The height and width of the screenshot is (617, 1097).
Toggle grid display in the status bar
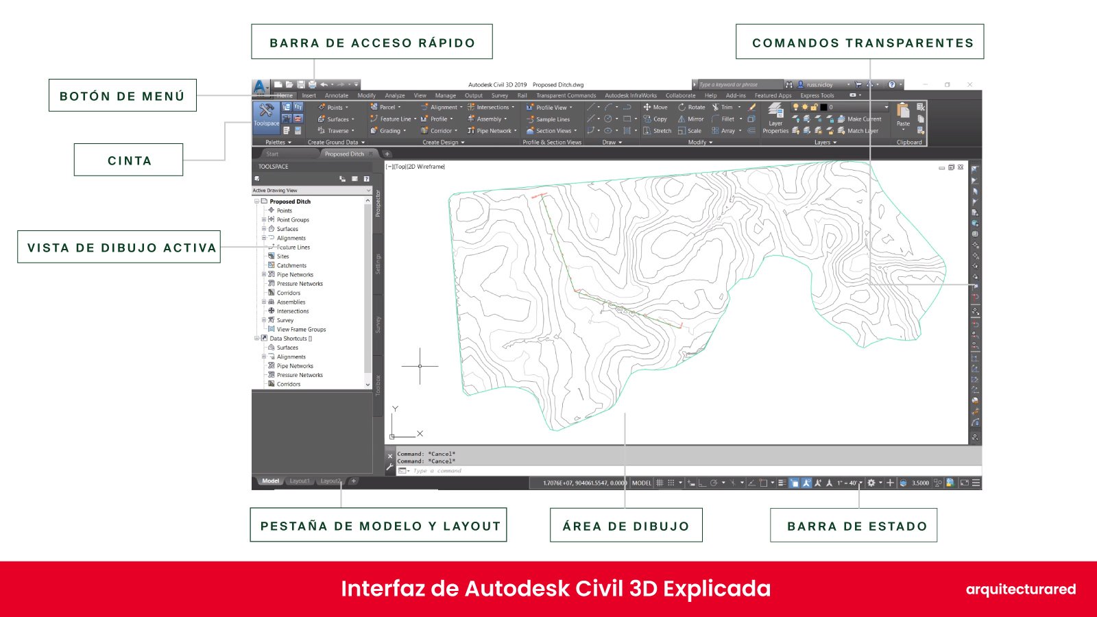660,483
